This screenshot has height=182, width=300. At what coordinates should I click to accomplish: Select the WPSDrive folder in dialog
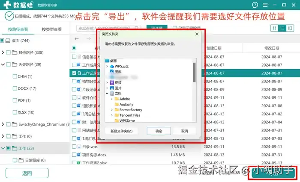pos(127,120)
